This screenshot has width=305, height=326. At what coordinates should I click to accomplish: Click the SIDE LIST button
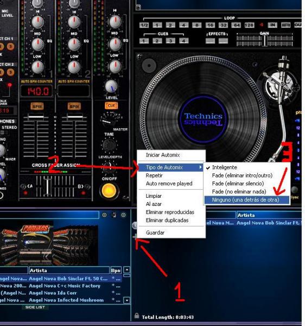pos(35,307)
